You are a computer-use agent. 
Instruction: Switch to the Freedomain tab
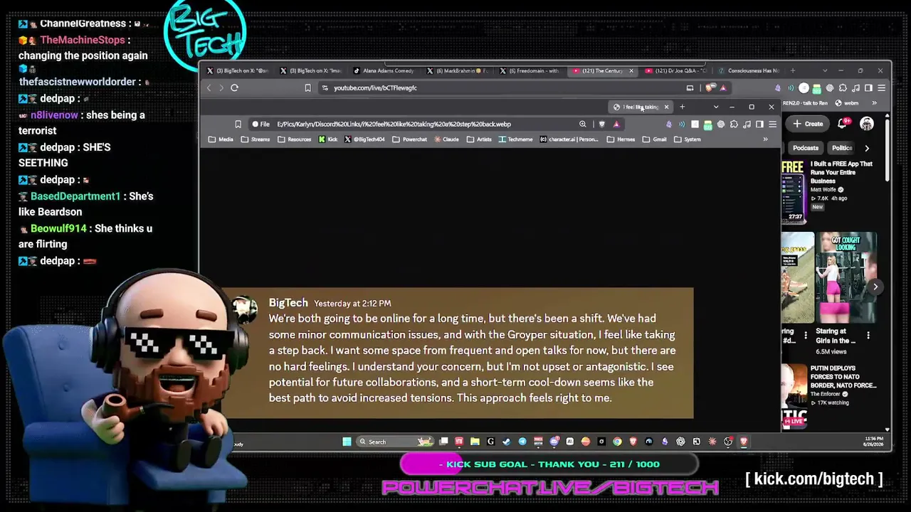coord(531,70)
